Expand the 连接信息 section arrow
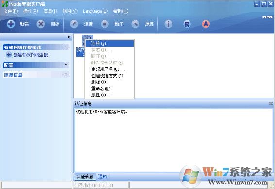 (66, 74)
